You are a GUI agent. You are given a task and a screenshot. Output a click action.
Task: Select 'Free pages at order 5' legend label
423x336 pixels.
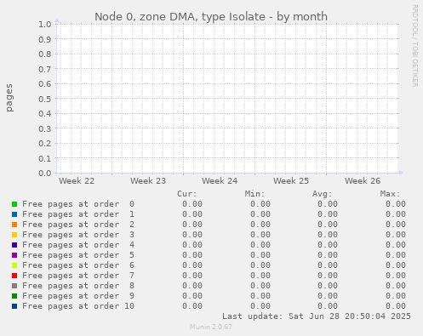[x=78, y=255]
